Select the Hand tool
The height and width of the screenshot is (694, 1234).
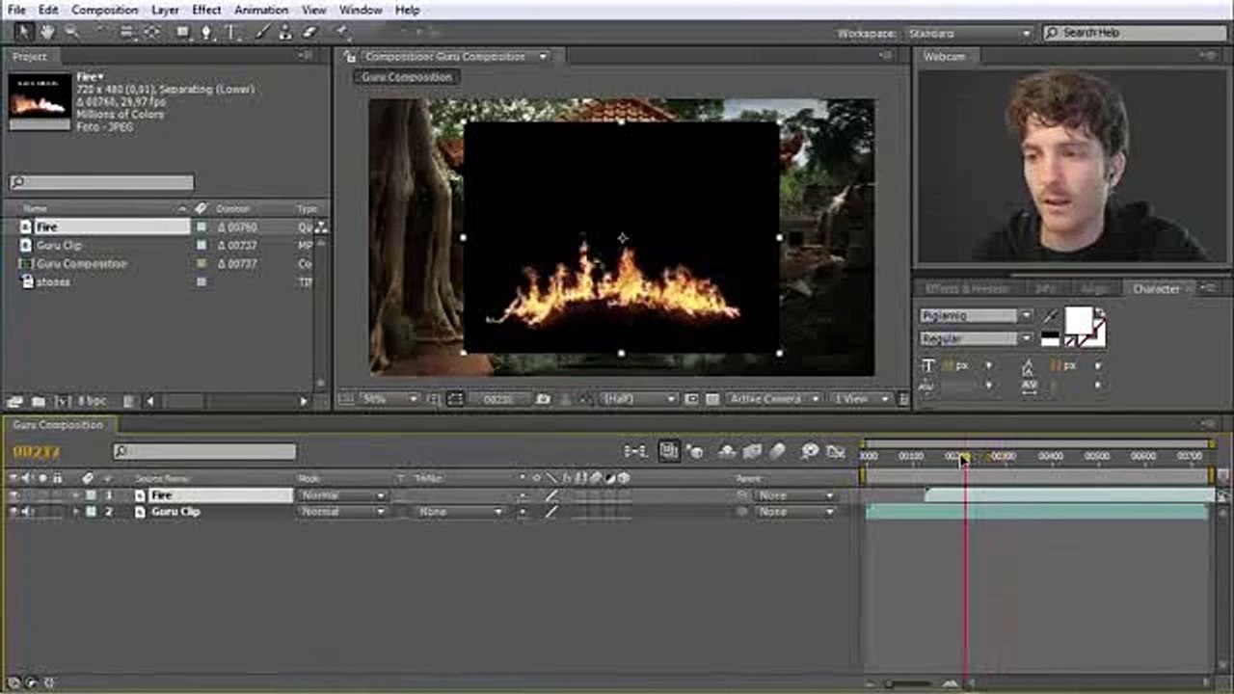46,32
